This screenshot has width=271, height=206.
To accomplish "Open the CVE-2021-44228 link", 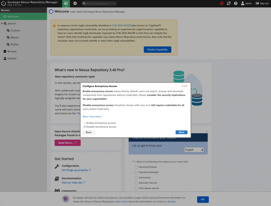I will (121, 25).
